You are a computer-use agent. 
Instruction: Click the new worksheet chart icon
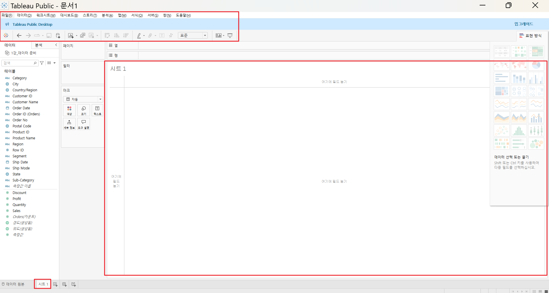(71, 35)
